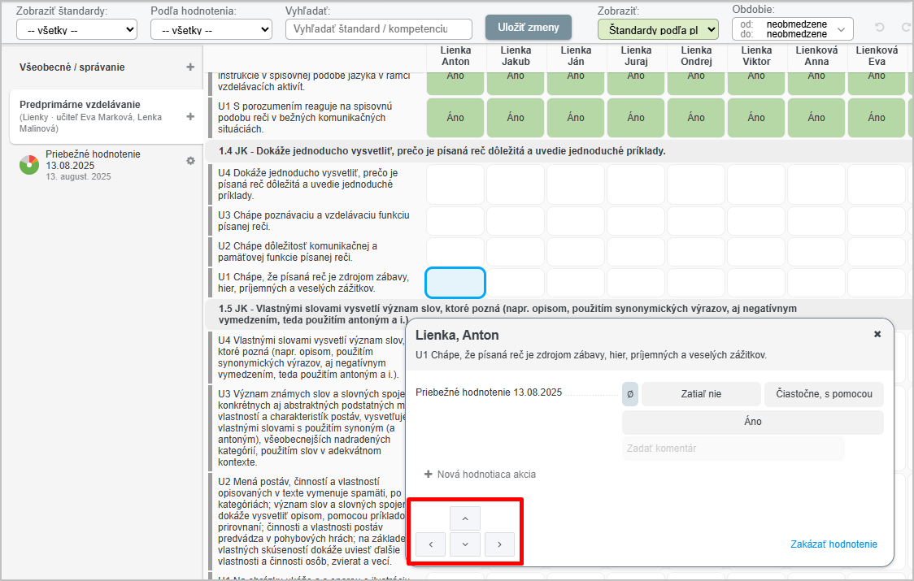The height and width of the screenshot is (581, 914).
Task: Click the up arrow navigation button
Action: pyautogui.click(x=465, y=518)
